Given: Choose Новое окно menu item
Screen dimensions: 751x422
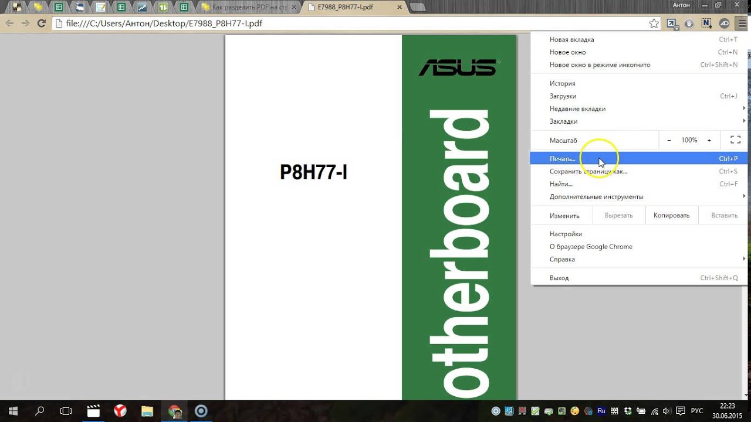Looking at the screenshot, I should click(639, 52).
